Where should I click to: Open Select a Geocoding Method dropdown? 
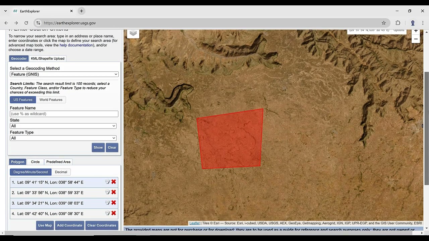[x=64, y=74]
